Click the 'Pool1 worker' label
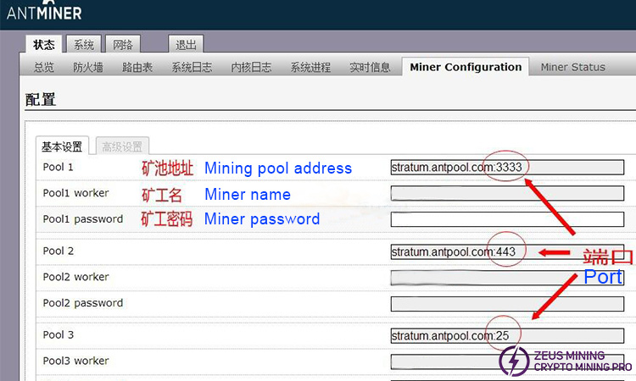The width and height of the screenshot is (636, 381). click(75, 193)
